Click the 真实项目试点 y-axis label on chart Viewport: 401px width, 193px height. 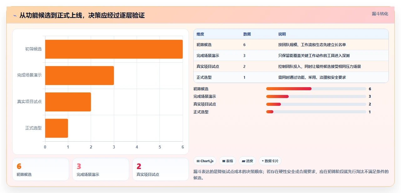click(x=29, y=102)
